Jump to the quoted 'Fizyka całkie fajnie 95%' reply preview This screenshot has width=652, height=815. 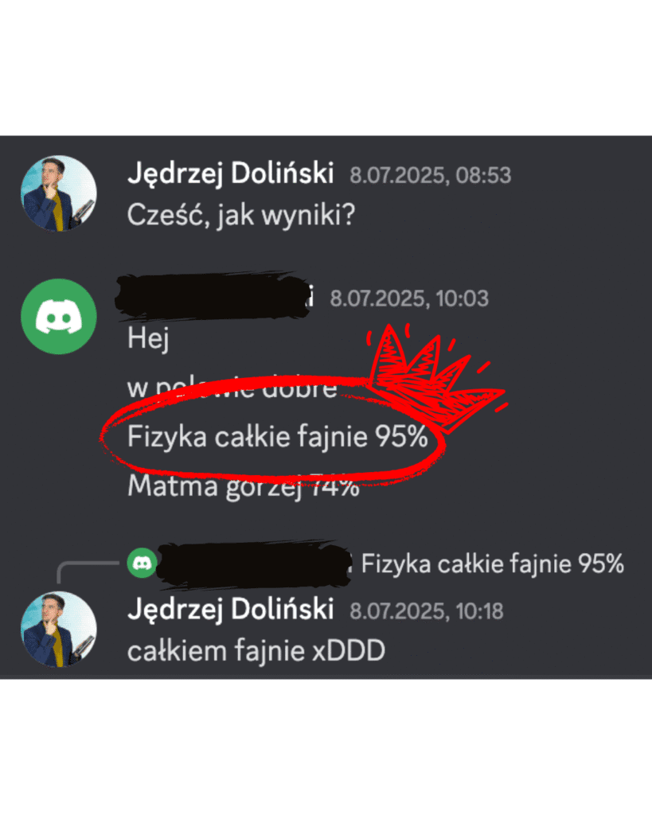(492, 564)
